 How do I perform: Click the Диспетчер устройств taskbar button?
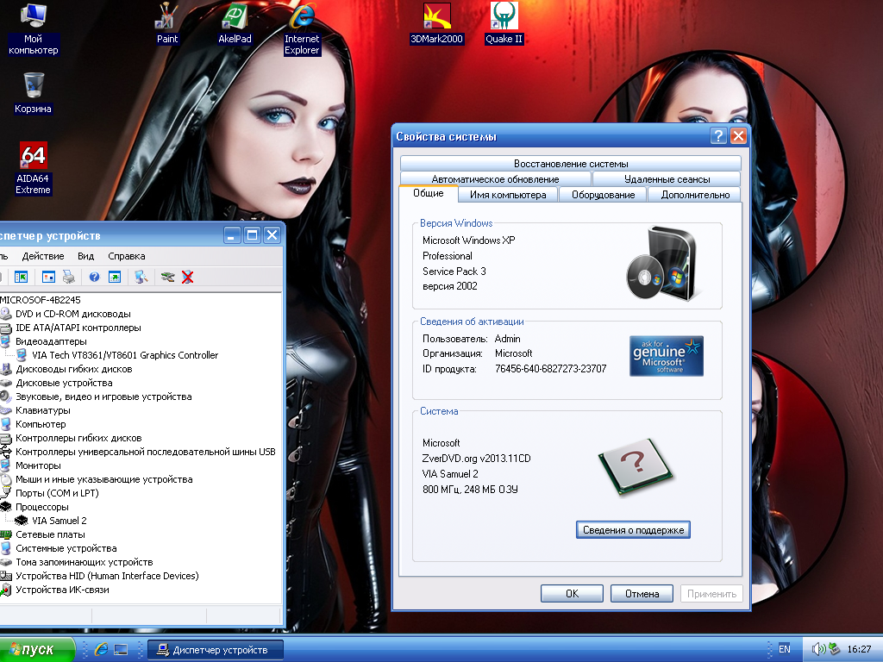[216, 650]
